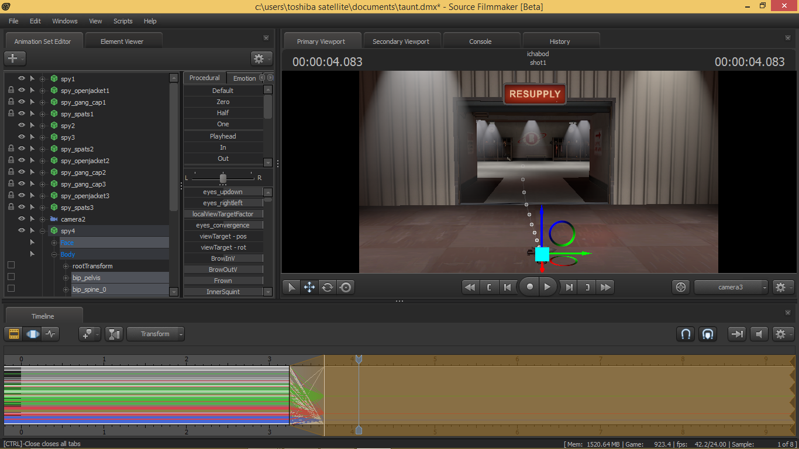Click the L-R balance slider handle

(223, 178)
